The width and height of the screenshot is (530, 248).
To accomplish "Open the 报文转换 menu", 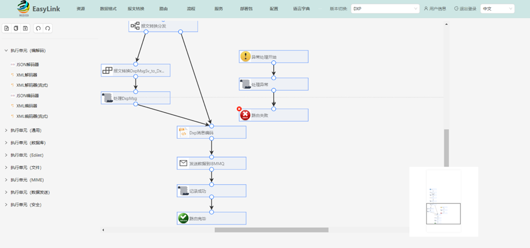I will click(136, 9).
